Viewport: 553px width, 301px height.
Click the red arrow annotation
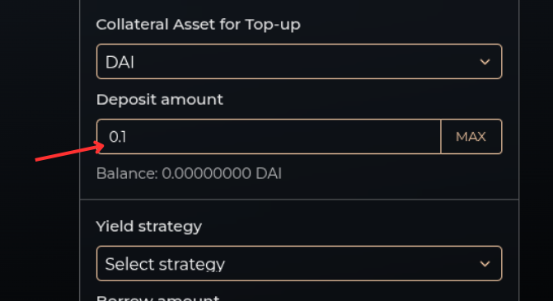coord(69,151)
